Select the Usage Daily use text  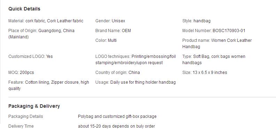pos(135,82)
